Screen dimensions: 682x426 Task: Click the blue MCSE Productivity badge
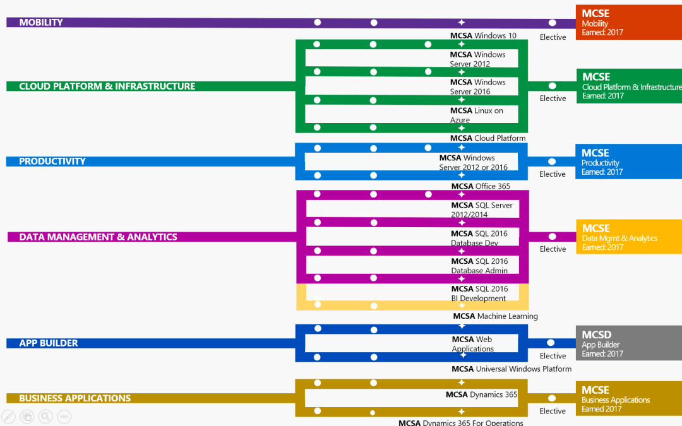[x=628, y=162]
